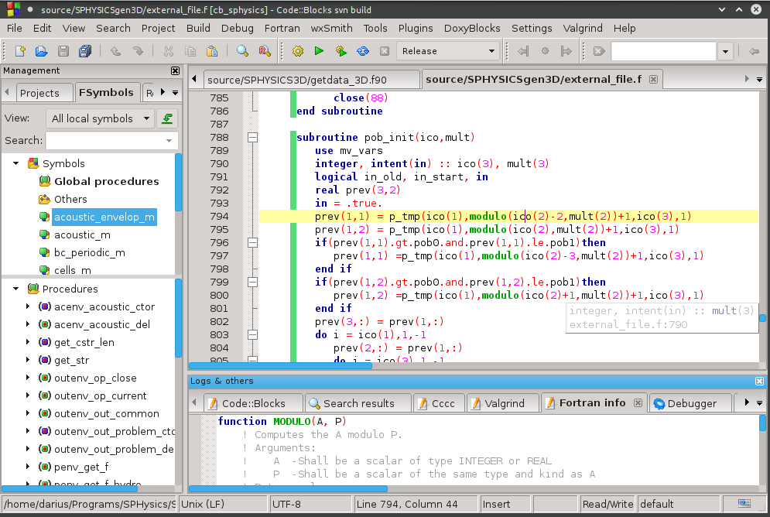Collapse the code fold at line 788
This screenshot has height=517, width=770.
[252, 136]
